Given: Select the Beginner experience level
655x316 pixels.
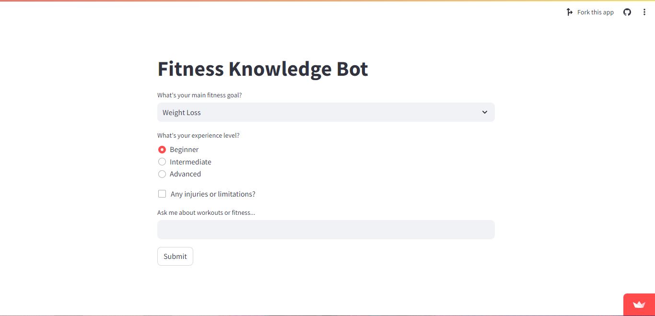Looking at the screenshot, I should click(162, 150).
